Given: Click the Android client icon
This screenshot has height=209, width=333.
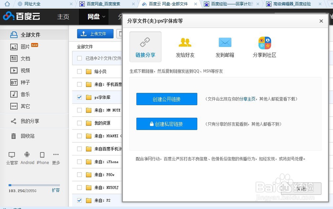Looking at the screenshot, I should (27, 155).
